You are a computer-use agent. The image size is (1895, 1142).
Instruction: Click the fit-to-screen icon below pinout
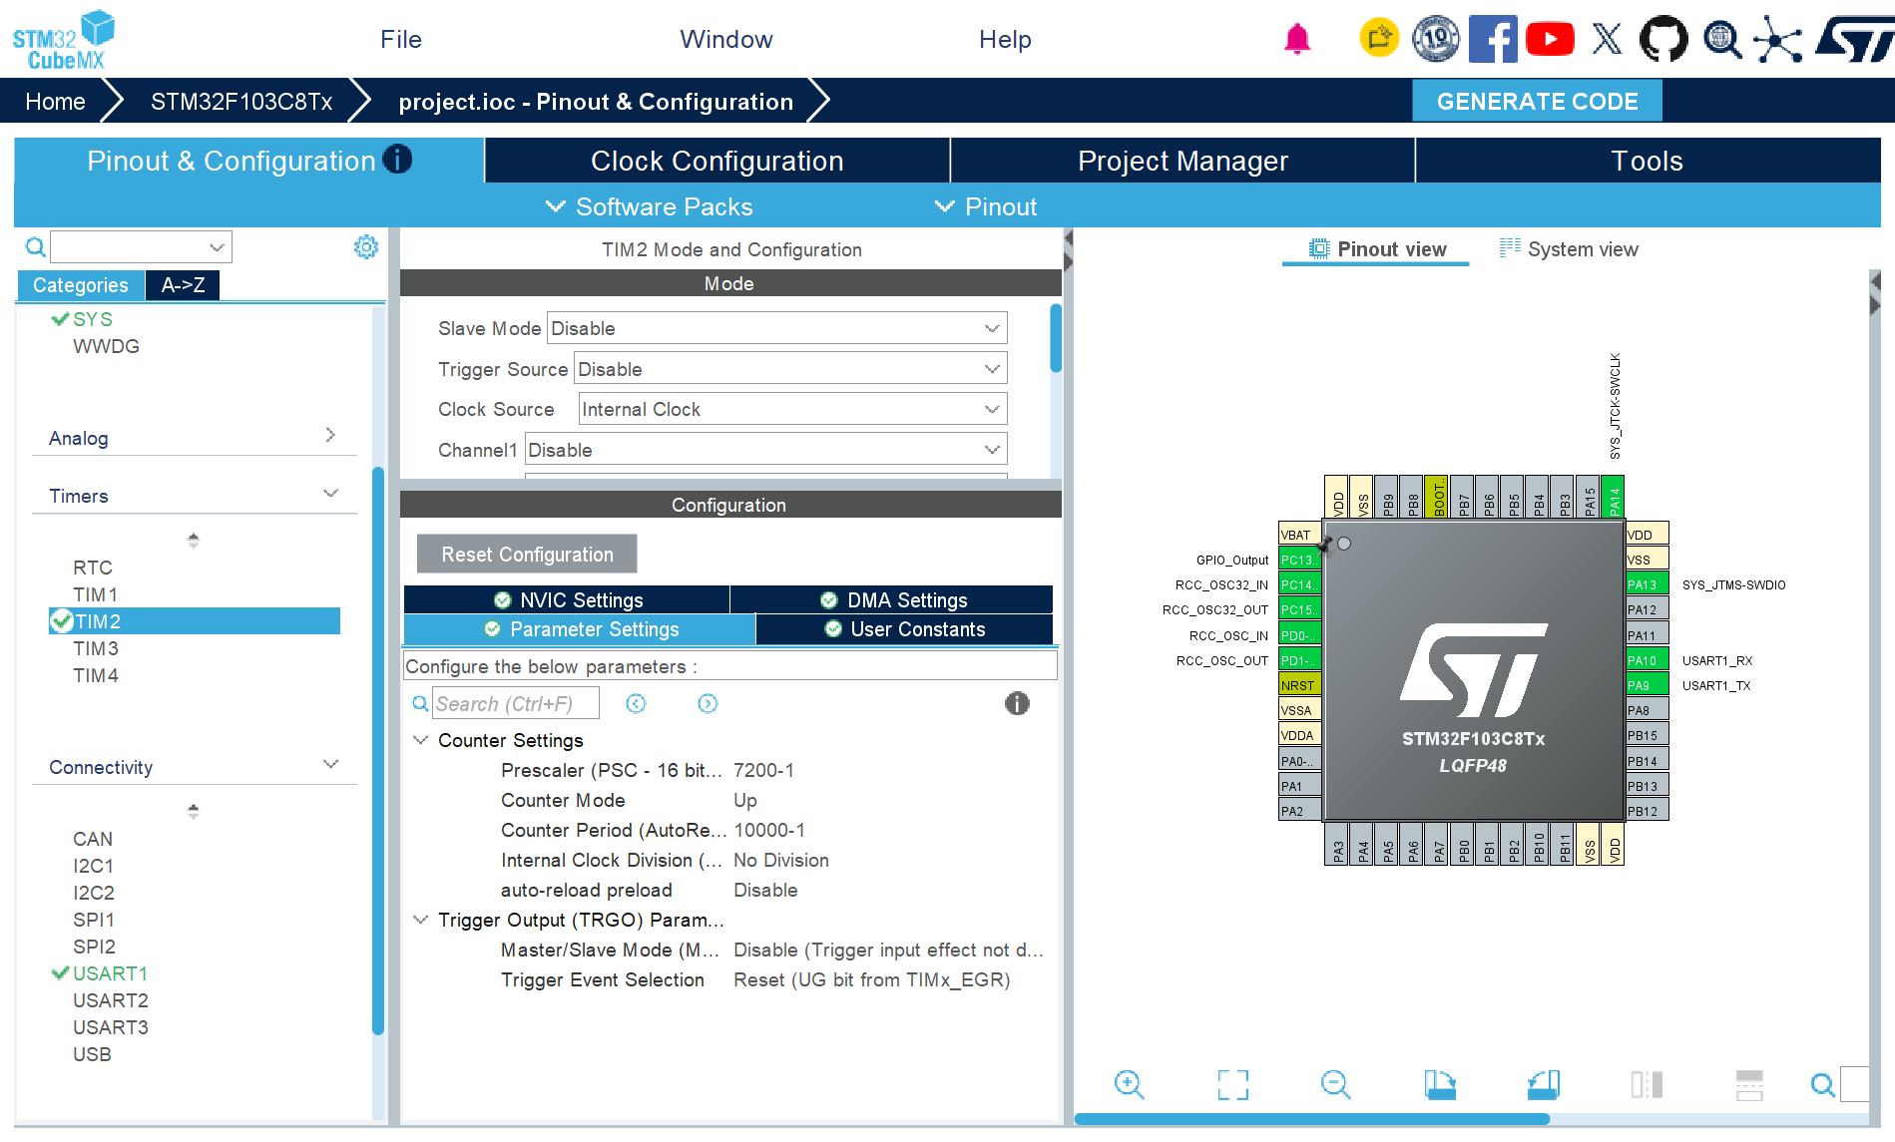click(1233, 1084)
